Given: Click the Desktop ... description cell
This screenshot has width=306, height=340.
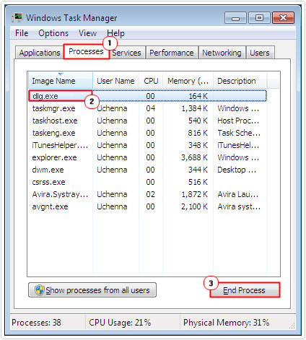Looking at the screenshot, I should click(x=237, y=170).
